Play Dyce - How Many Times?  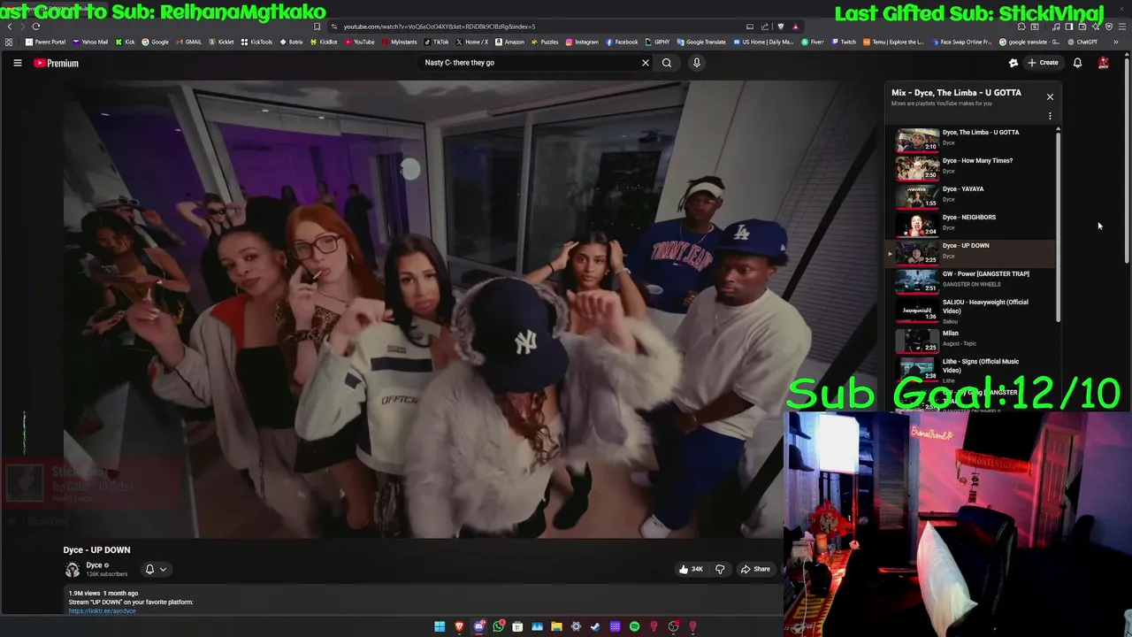[972, 168]
